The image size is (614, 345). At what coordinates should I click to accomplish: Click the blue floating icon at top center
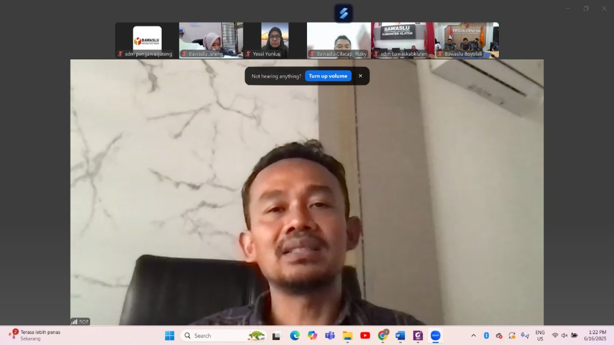tap(343, 13)
